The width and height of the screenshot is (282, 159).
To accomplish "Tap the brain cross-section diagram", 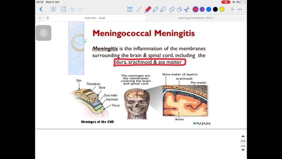I will click(185, 100).
